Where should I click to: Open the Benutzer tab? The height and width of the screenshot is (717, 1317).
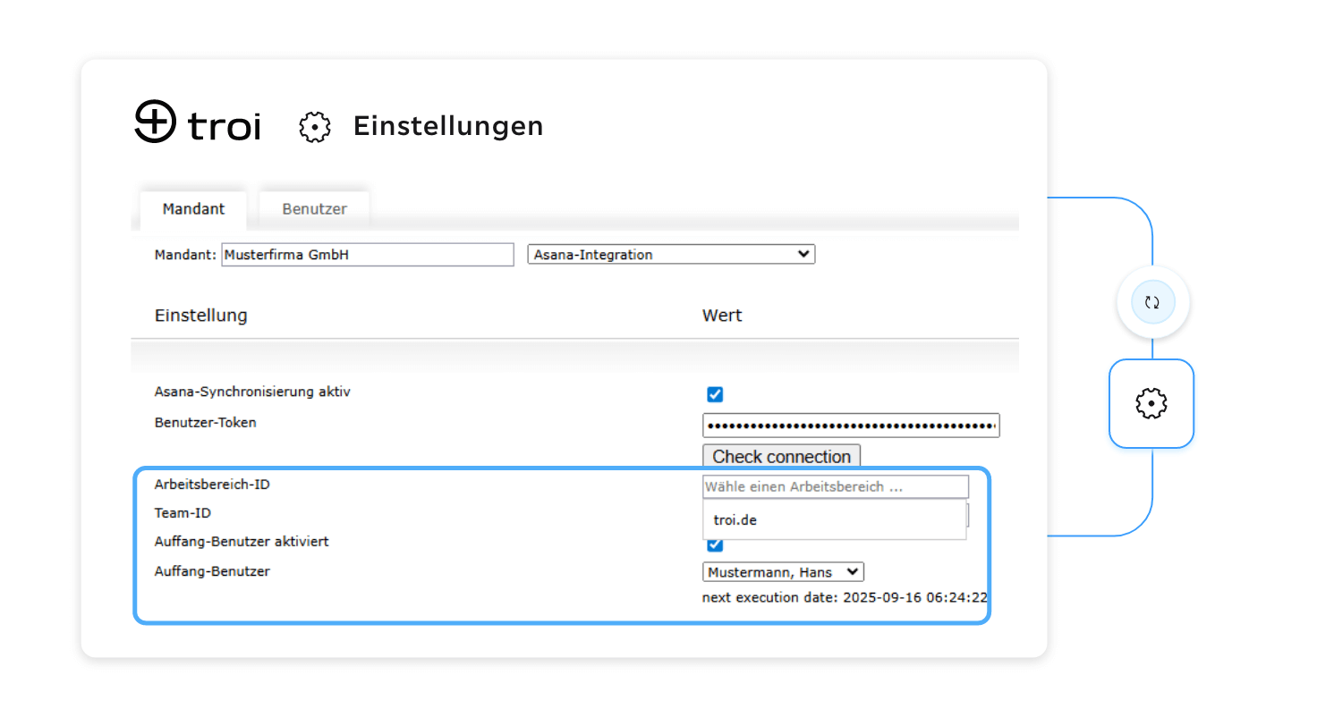tap(314, 209)
